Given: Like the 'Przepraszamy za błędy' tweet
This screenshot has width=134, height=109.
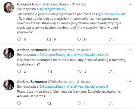Looking at the screenshot, I should 79,103.
